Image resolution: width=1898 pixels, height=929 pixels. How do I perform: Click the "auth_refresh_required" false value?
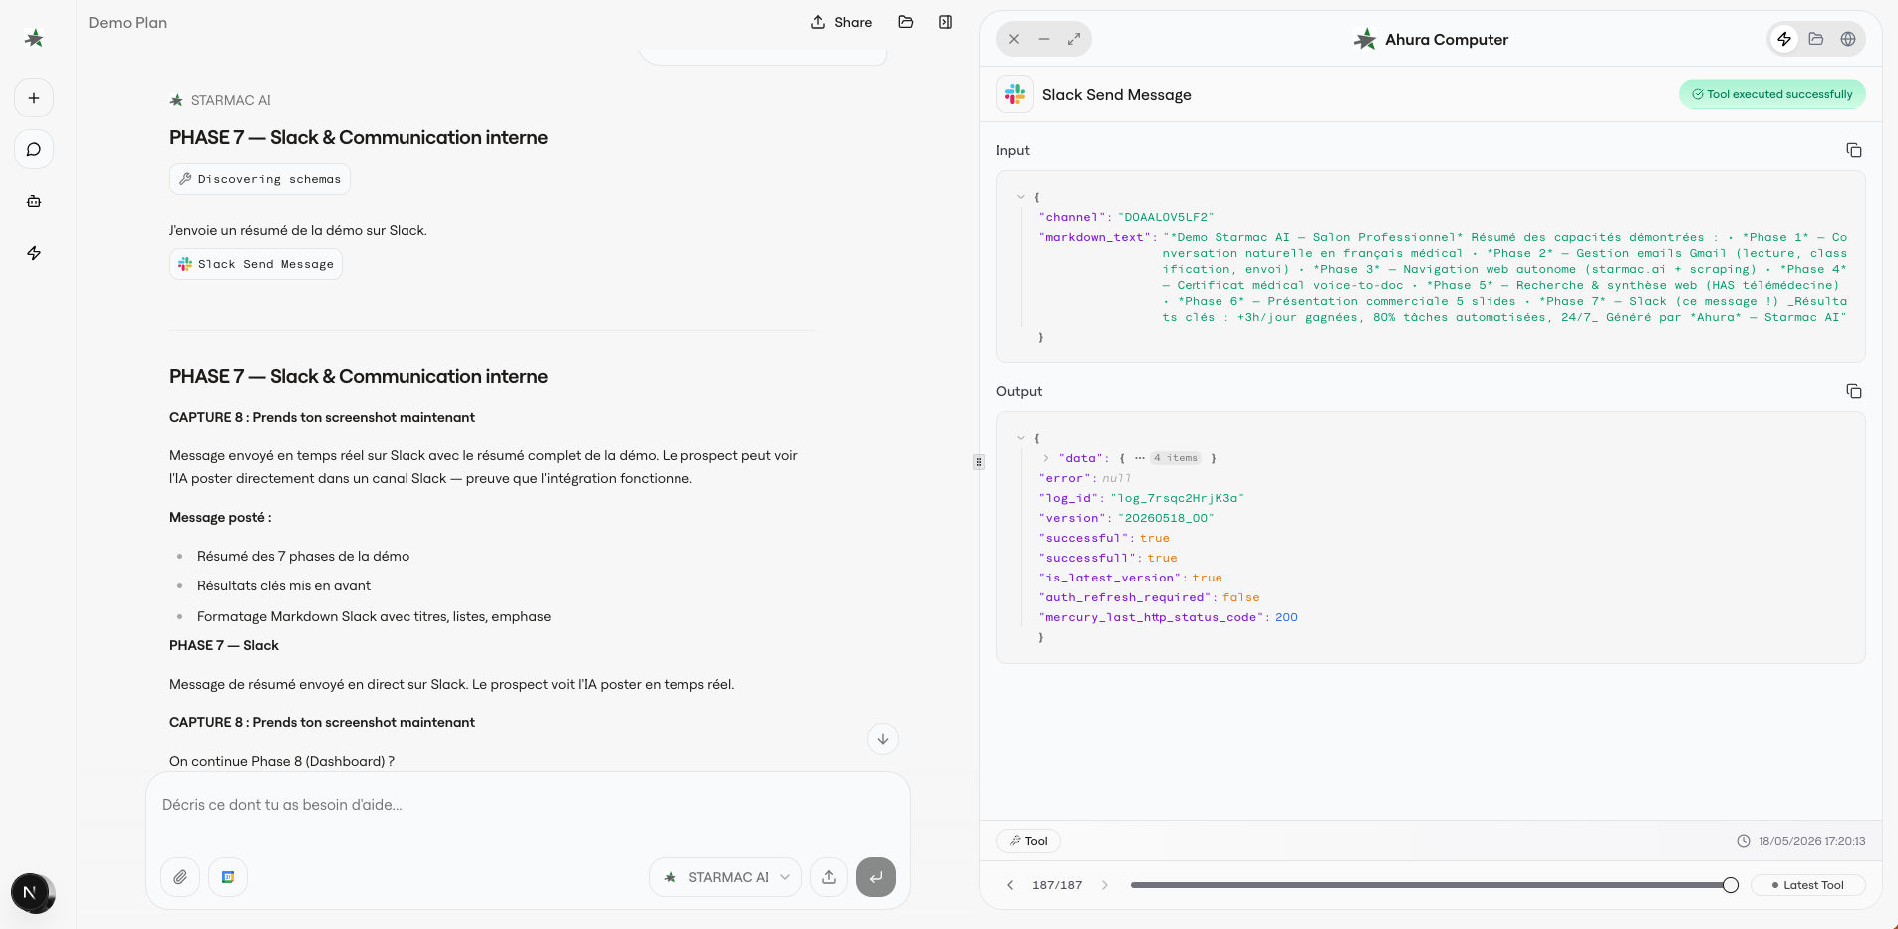click(1241, 597)
